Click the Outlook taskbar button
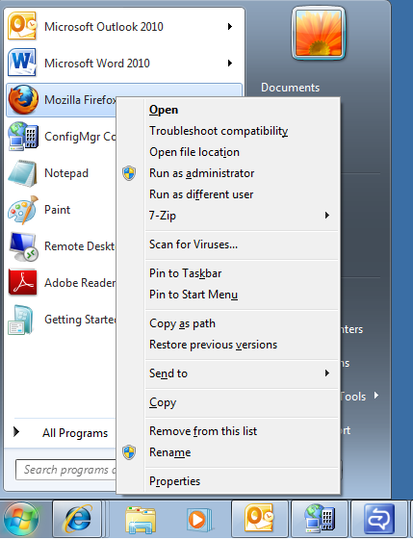 coord(260,518)
